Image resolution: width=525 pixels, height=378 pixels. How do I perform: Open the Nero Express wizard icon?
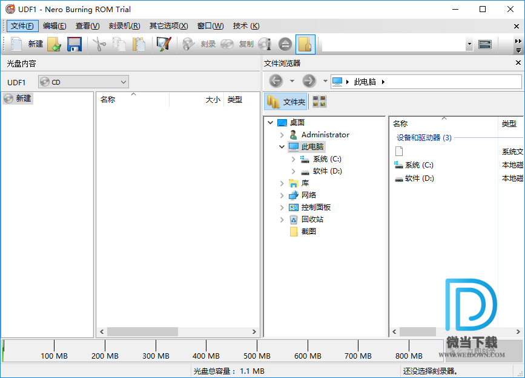[163, 44]
